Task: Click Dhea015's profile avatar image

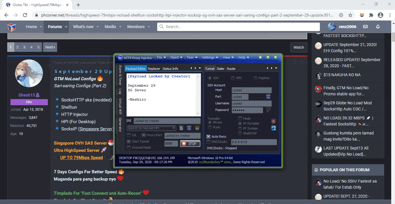Action: [29, 73]
